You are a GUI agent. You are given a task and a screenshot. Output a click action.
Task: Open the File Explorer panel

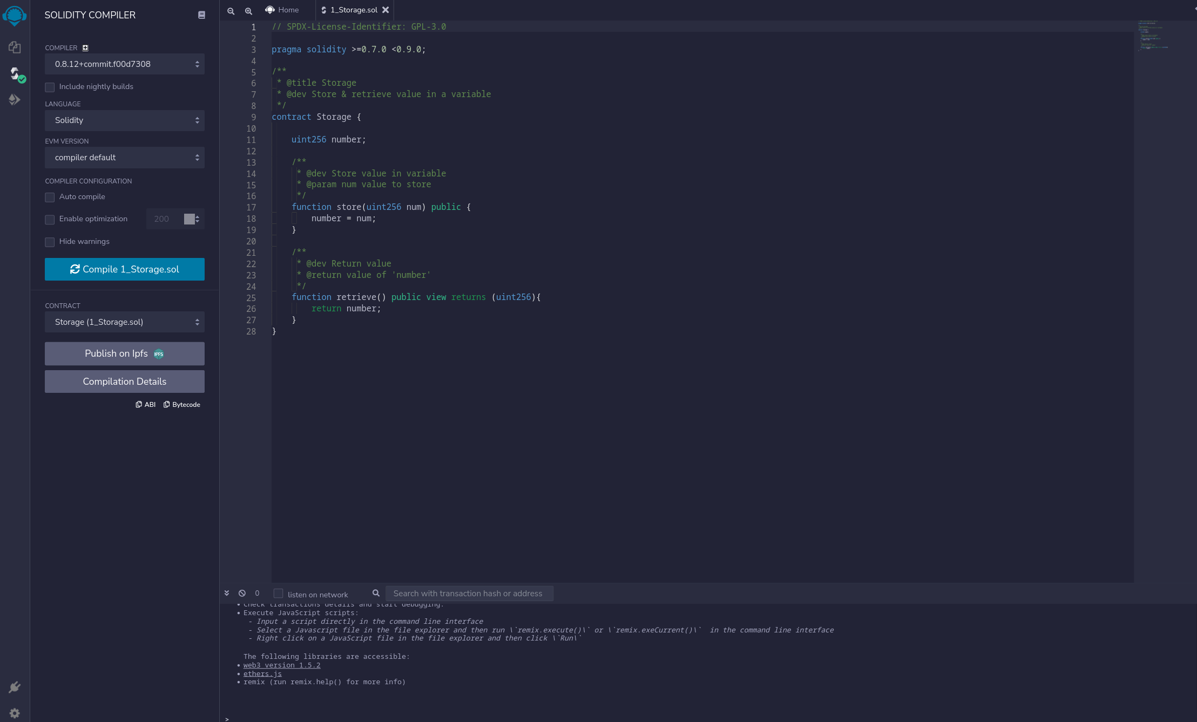[15, 47]
